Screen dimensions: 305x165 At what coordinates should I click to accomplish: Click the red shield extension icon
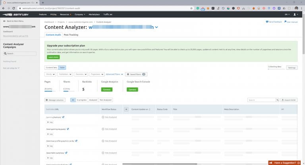point(238,8)
